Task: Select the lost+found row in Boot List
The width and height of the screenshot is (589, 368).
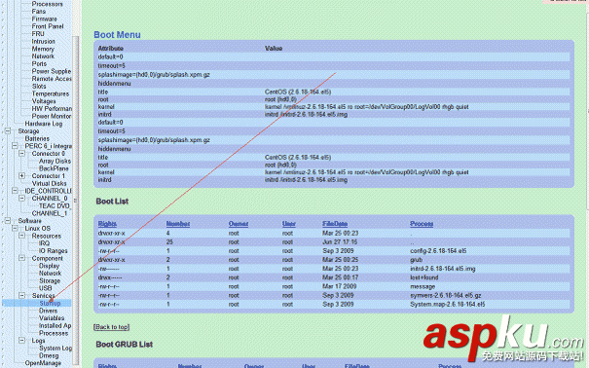Action: click(334, 277)
